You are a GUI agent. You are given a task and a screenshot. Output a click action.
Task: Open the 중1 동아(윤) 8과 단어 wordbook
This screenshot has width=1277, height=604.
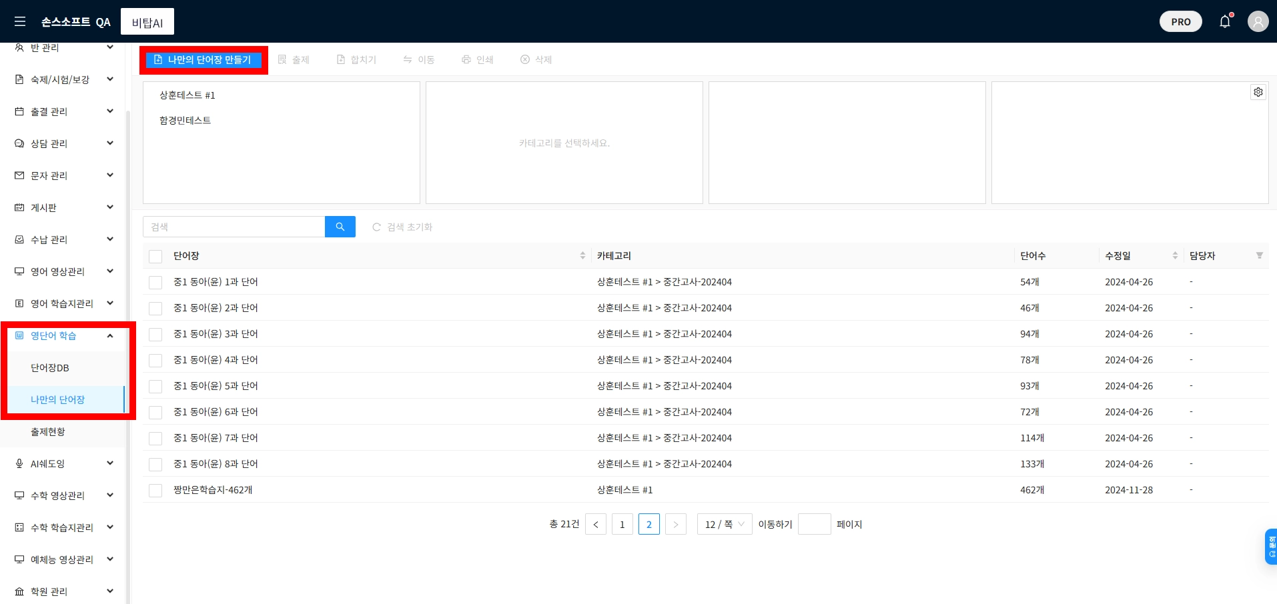click(216, 464)
